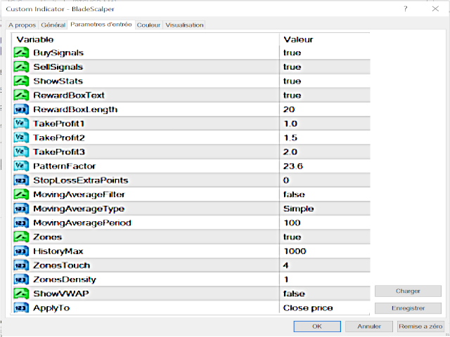Viewport: 450px width, 337px height.
Task: Switch to the Visualisation tab
Action: pyautogui.click(x=184, y=25)
